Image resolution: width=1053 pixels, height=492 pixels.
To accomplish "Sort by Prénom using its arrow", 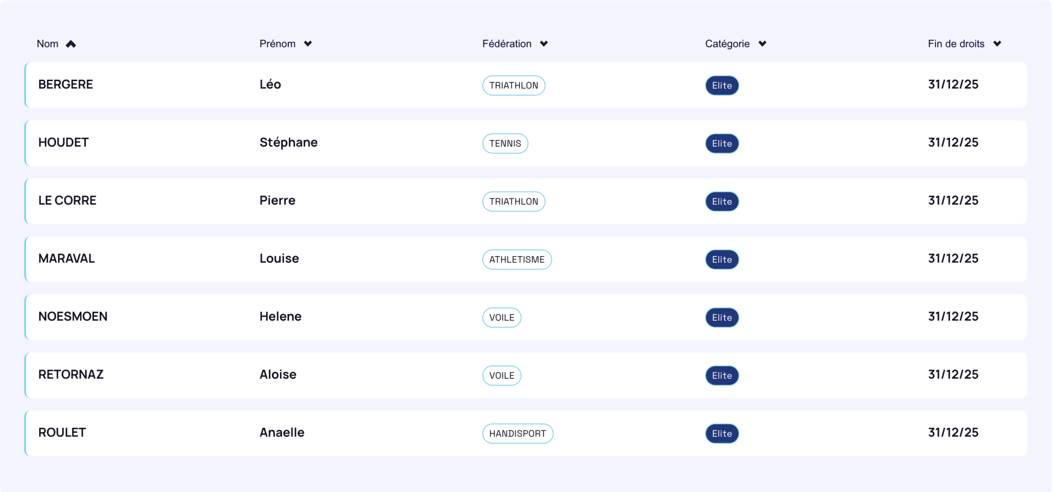I will point(308,44).
